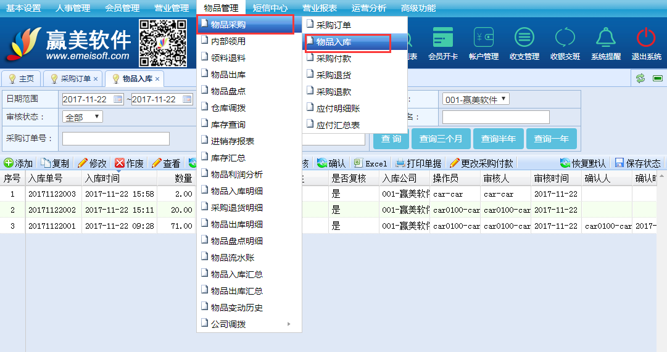
Task: Click 添加 to add an inbound record
Action: [x=19, y=163]
